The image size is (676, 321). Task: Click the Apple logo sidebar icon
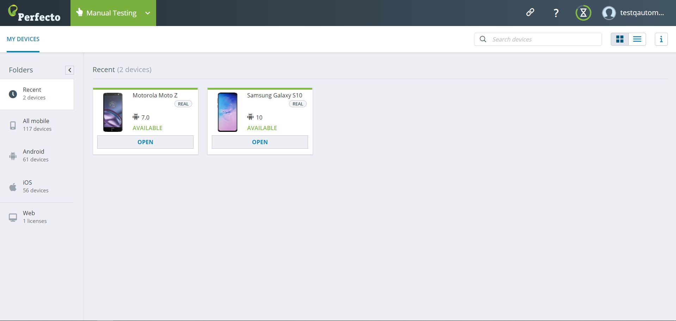[13, 187]
